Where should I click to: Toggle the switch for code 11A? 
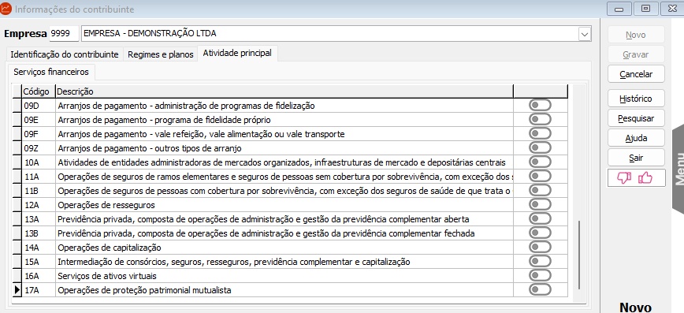(540, 177)
